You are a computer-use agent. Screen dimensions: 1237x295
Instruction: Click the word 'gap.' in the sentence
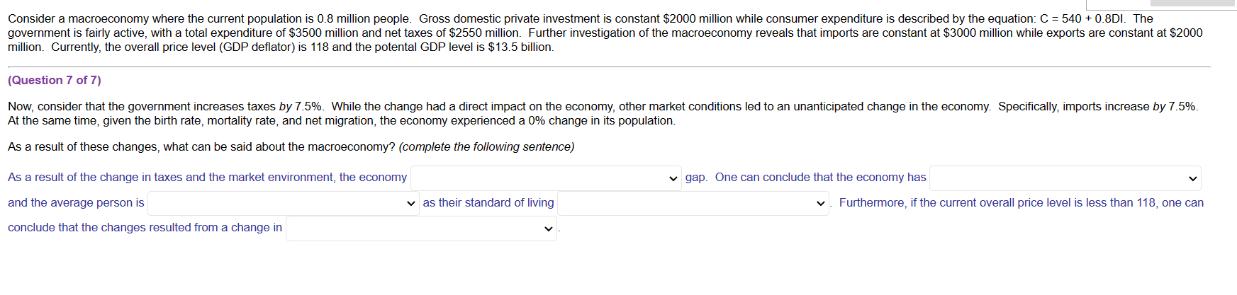coord(696,178)
